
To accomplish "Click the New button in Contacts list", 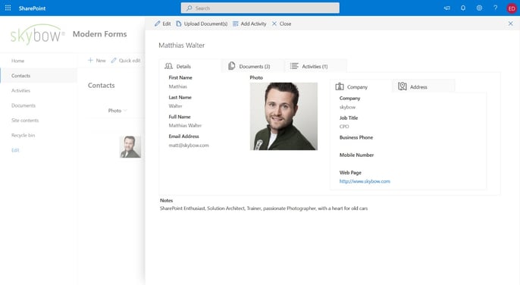I will point(97,61).
